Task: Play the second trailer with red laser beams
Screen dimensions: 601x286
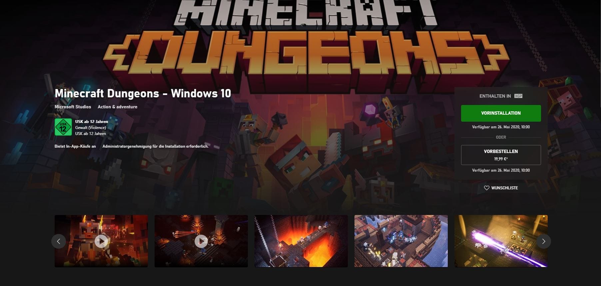Action: click(x=201, y=241)
